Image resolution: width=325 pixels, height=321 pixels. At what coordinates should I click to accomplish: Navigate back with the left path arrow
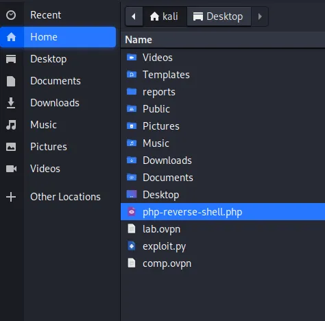tap(134, 16)
